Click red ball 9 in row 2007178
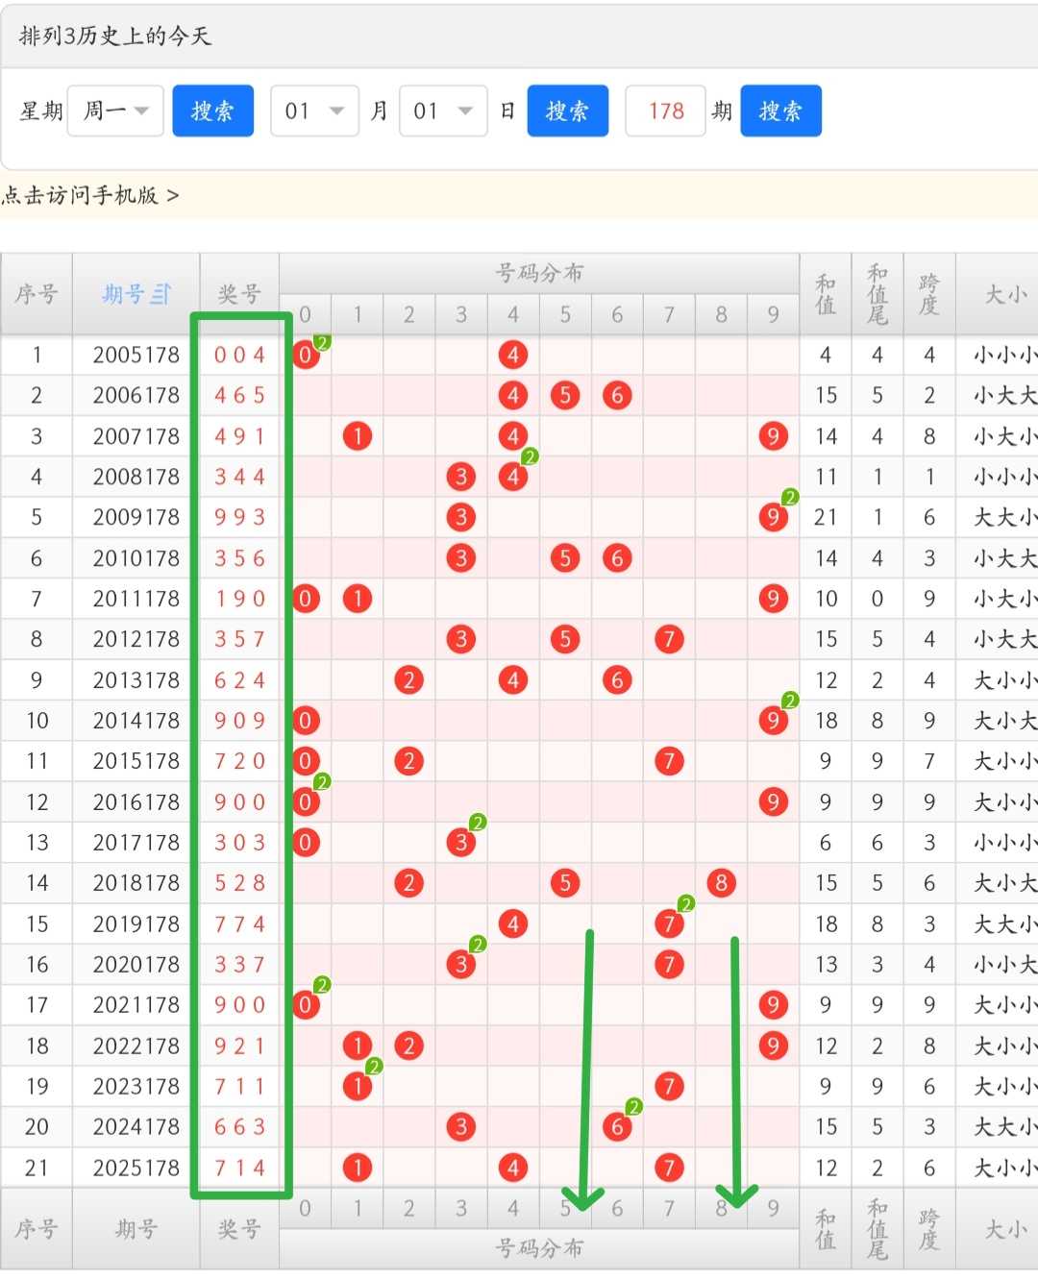 pos(774,436)
